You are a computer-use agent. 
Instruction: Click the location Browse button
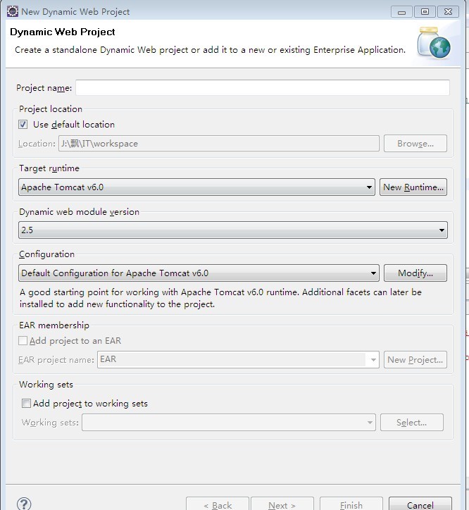(415, 144)
